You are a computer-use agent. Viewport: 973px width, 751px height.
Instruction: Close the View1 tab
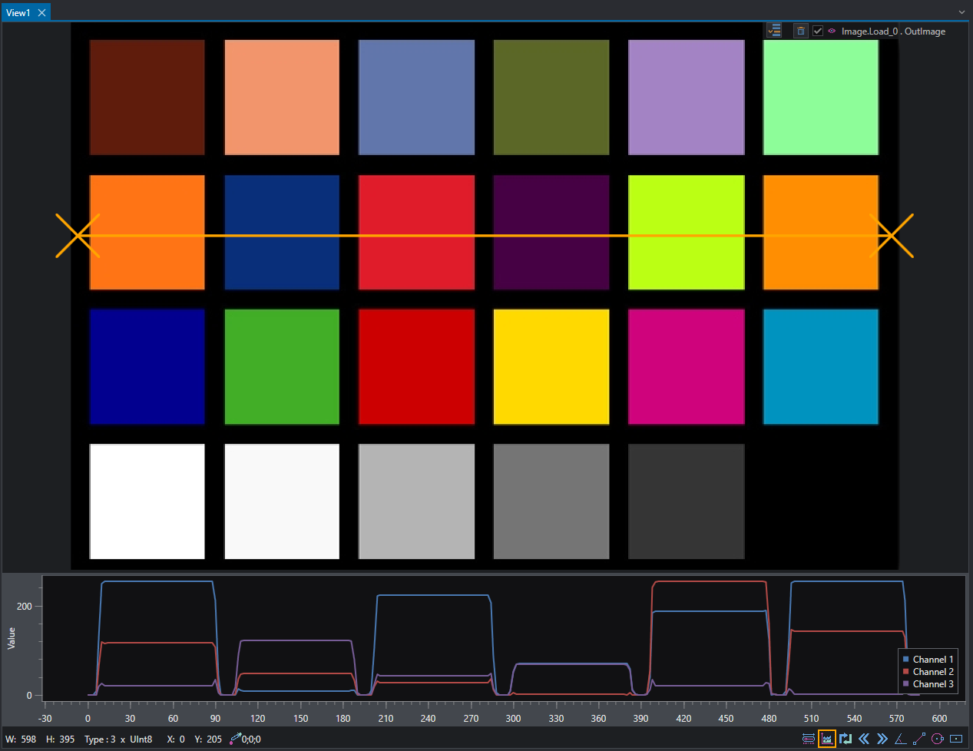click(x=42, y=12)
